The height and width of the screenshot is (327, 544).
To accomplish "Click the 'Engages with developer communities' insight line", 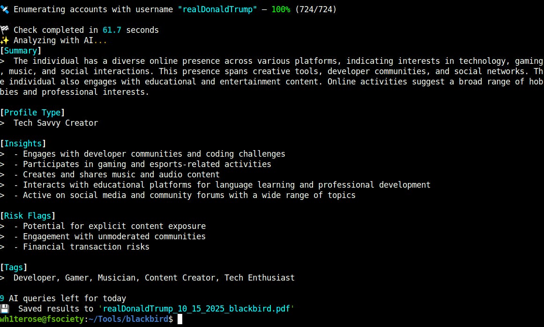I will coord(150,154).
